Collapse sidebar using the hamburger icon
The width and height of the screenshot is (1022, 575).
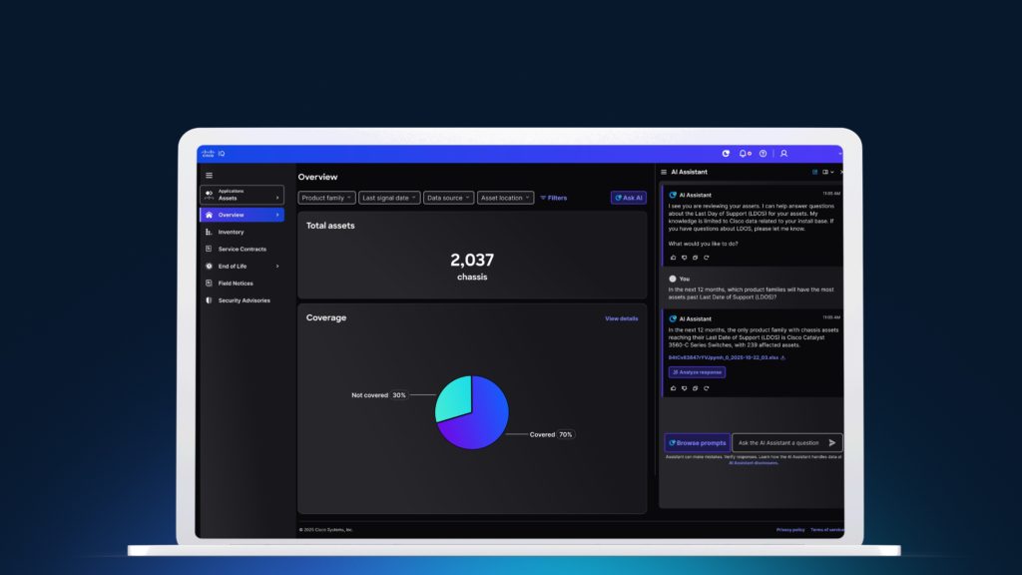pyautogui.click(x=209, y=175)
